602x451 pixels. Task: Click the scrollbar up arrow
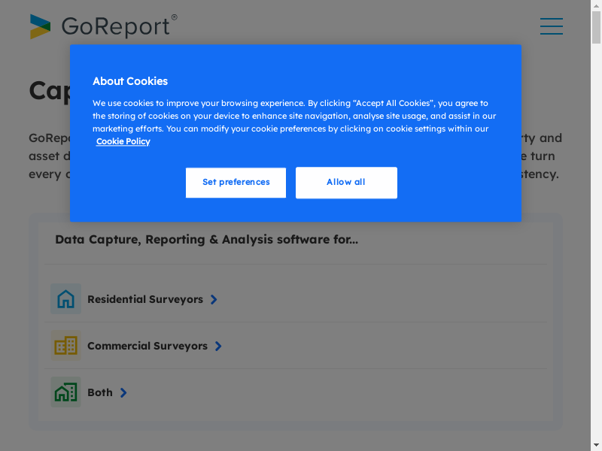coord(596,5)
